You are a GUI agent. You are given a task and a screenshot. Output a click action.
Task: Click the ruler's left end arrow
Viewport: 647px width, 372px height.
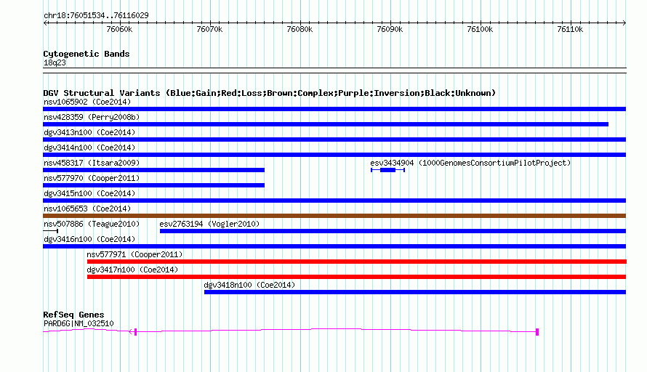click(x=45, y=23)
